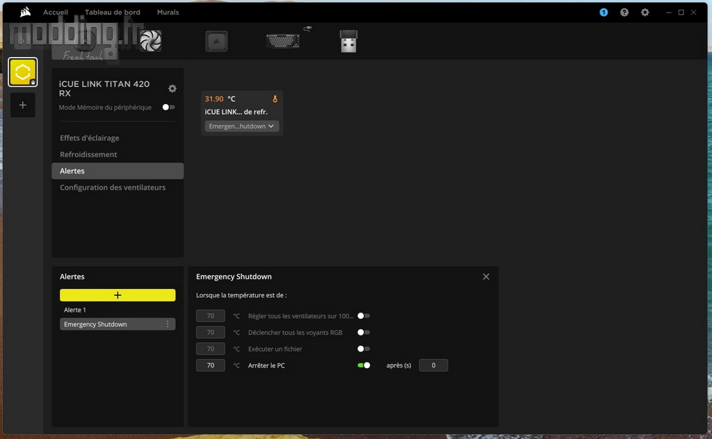
Task: Select the yellow hexagon profile icon
Action: (x=23, y=72)
